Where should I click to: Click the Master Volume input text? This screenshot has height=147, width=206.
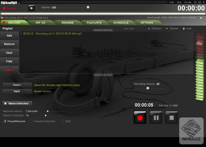tap(42, 92)
